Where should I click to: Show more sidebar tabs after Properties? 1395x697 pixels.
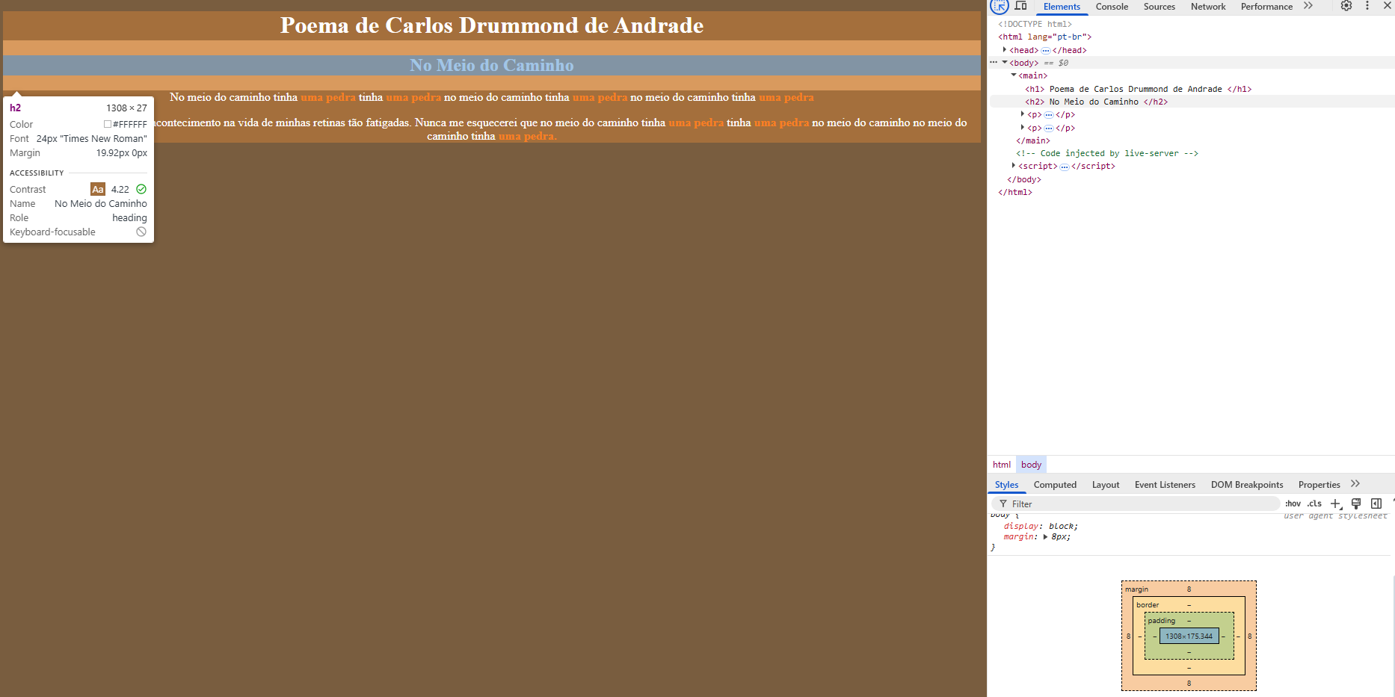click(x=1355, y=484)
